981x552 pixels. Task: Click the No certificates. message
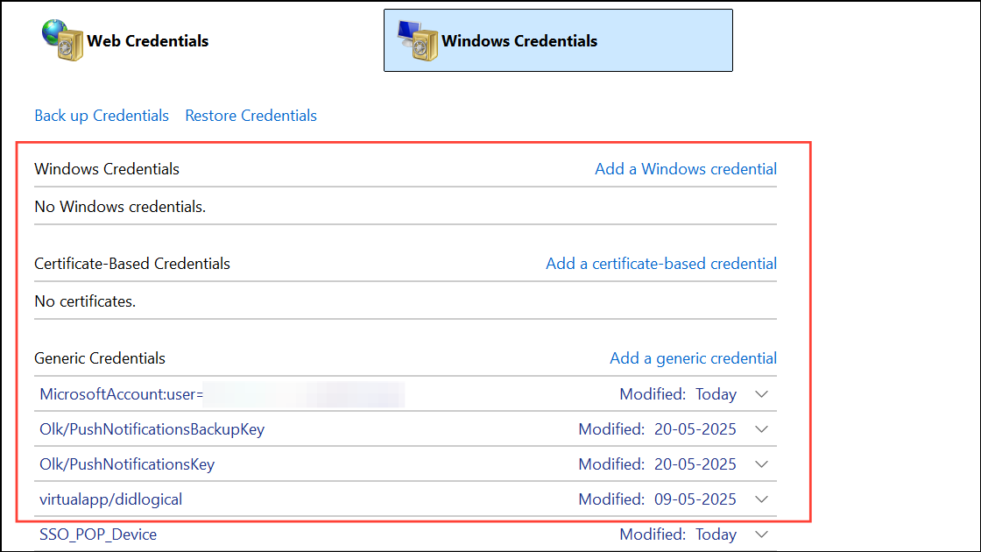coord(85,301)
